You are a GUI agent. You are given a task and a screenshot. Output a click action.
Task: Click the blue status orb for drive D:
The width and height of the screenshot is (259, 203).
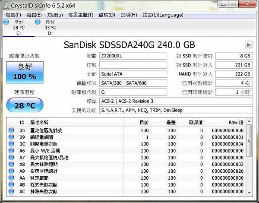coord(38,22)
